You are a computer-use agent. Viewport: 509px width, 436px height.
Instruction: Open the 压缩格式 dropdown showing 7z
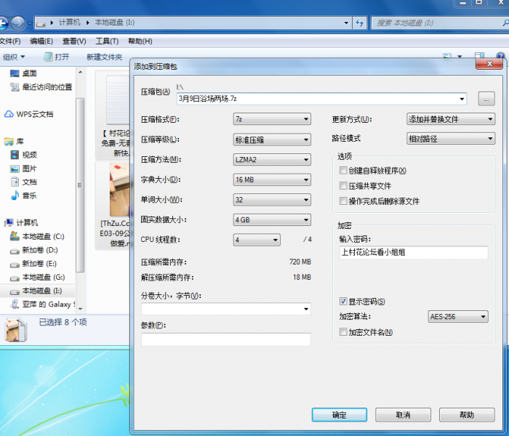click(272, 119)
